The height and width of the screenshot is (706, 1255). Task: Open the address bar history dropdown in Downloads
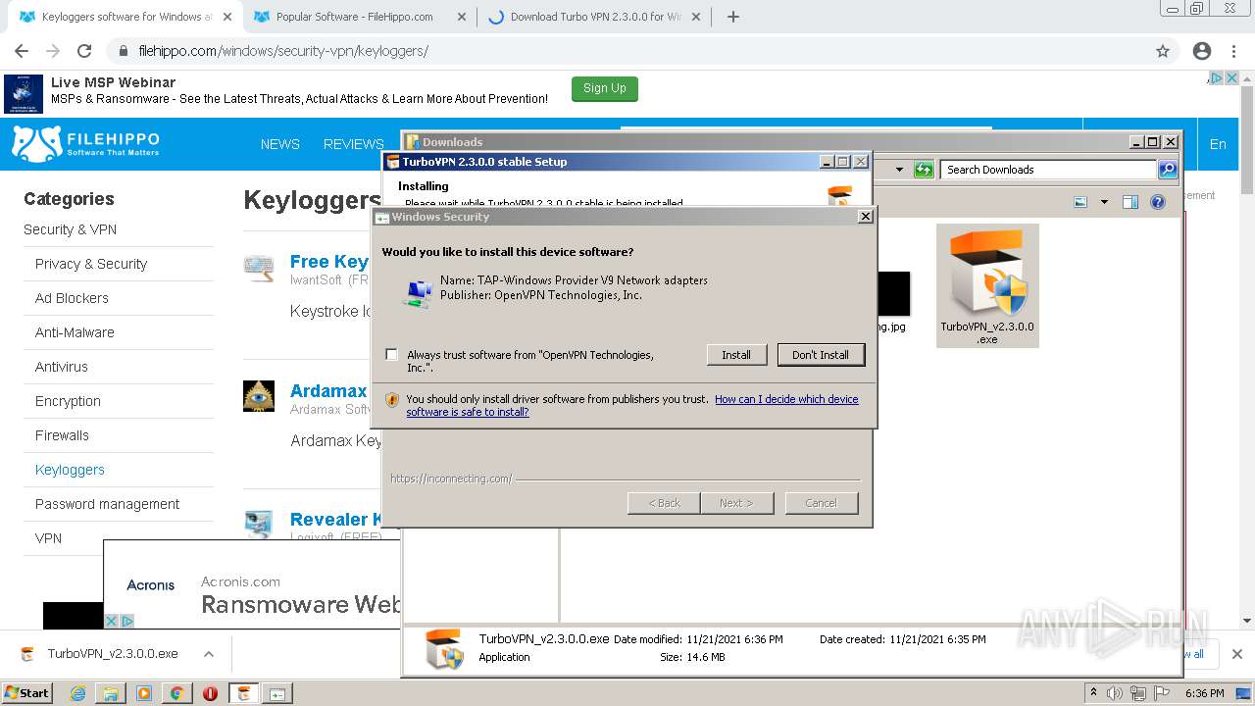pos(899,170)
